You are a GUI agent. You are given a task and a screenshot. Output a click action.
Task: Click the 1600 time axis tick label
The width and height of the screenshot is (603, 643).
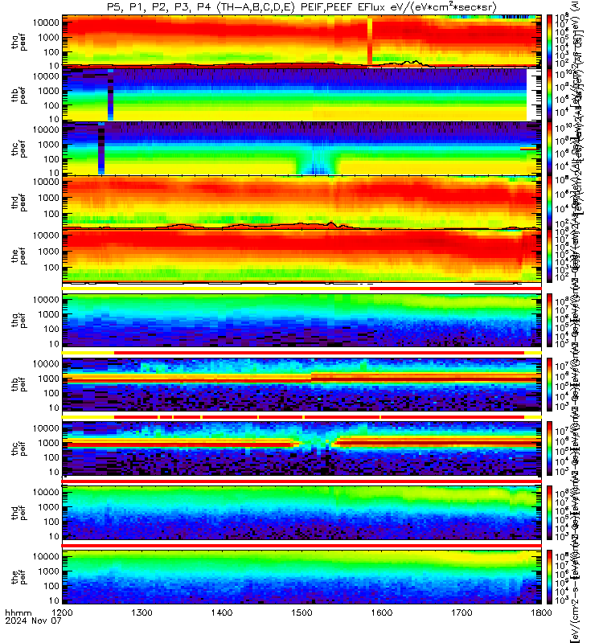(x=382, y=612)
